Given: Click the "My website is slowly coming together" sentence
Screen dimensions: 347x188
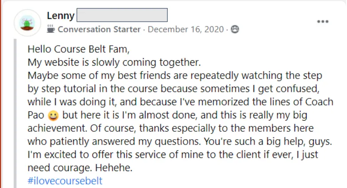Looking at the screenshot, I should [114, 63].
